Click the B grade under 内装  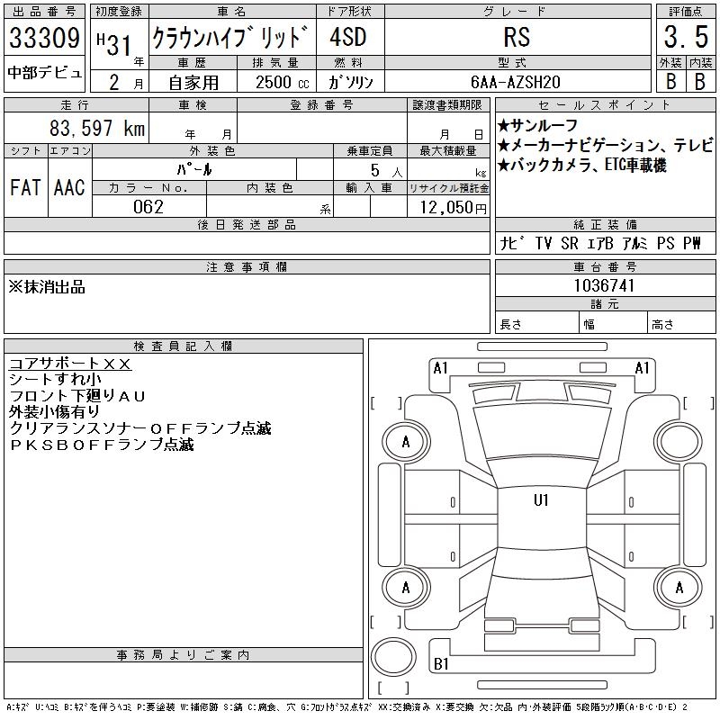[700, 81]
